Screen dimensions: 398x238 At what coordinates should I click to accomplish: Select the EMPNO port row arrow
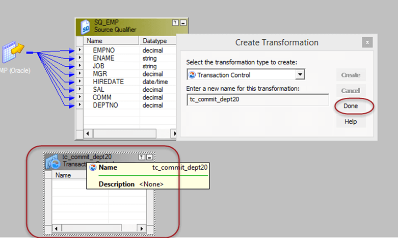pyautogui.click(x=79, y=50)
